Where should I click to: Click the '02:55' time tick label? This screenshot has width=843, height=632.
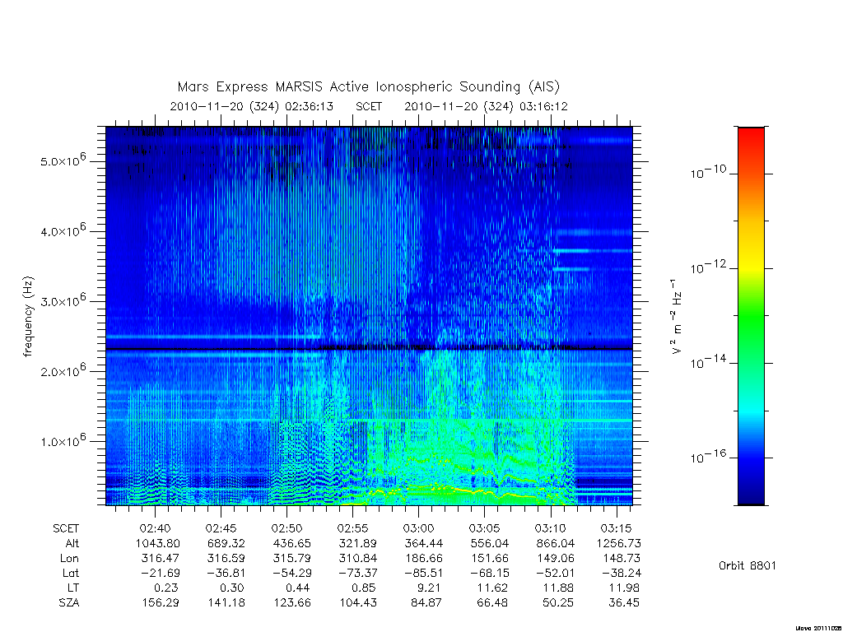(x=352, y=528)
